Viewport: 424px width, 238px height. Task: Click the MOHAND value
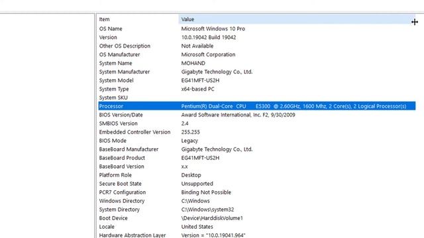[x=193, y=63]
